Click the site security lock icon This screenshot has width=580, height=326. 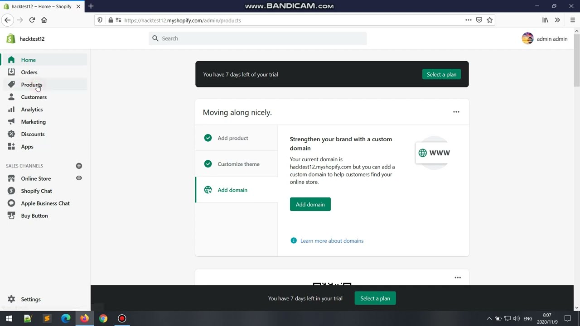(x=111, y=20)
